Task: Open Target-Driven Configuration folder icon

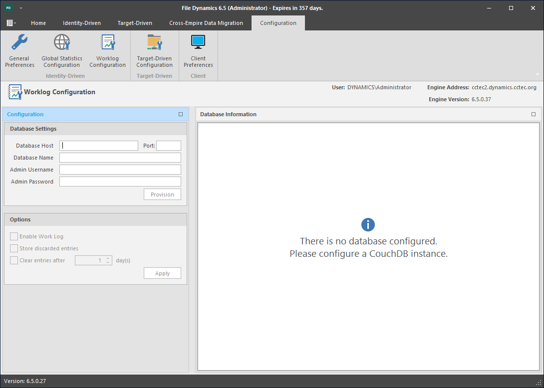Action: [154, 43]
